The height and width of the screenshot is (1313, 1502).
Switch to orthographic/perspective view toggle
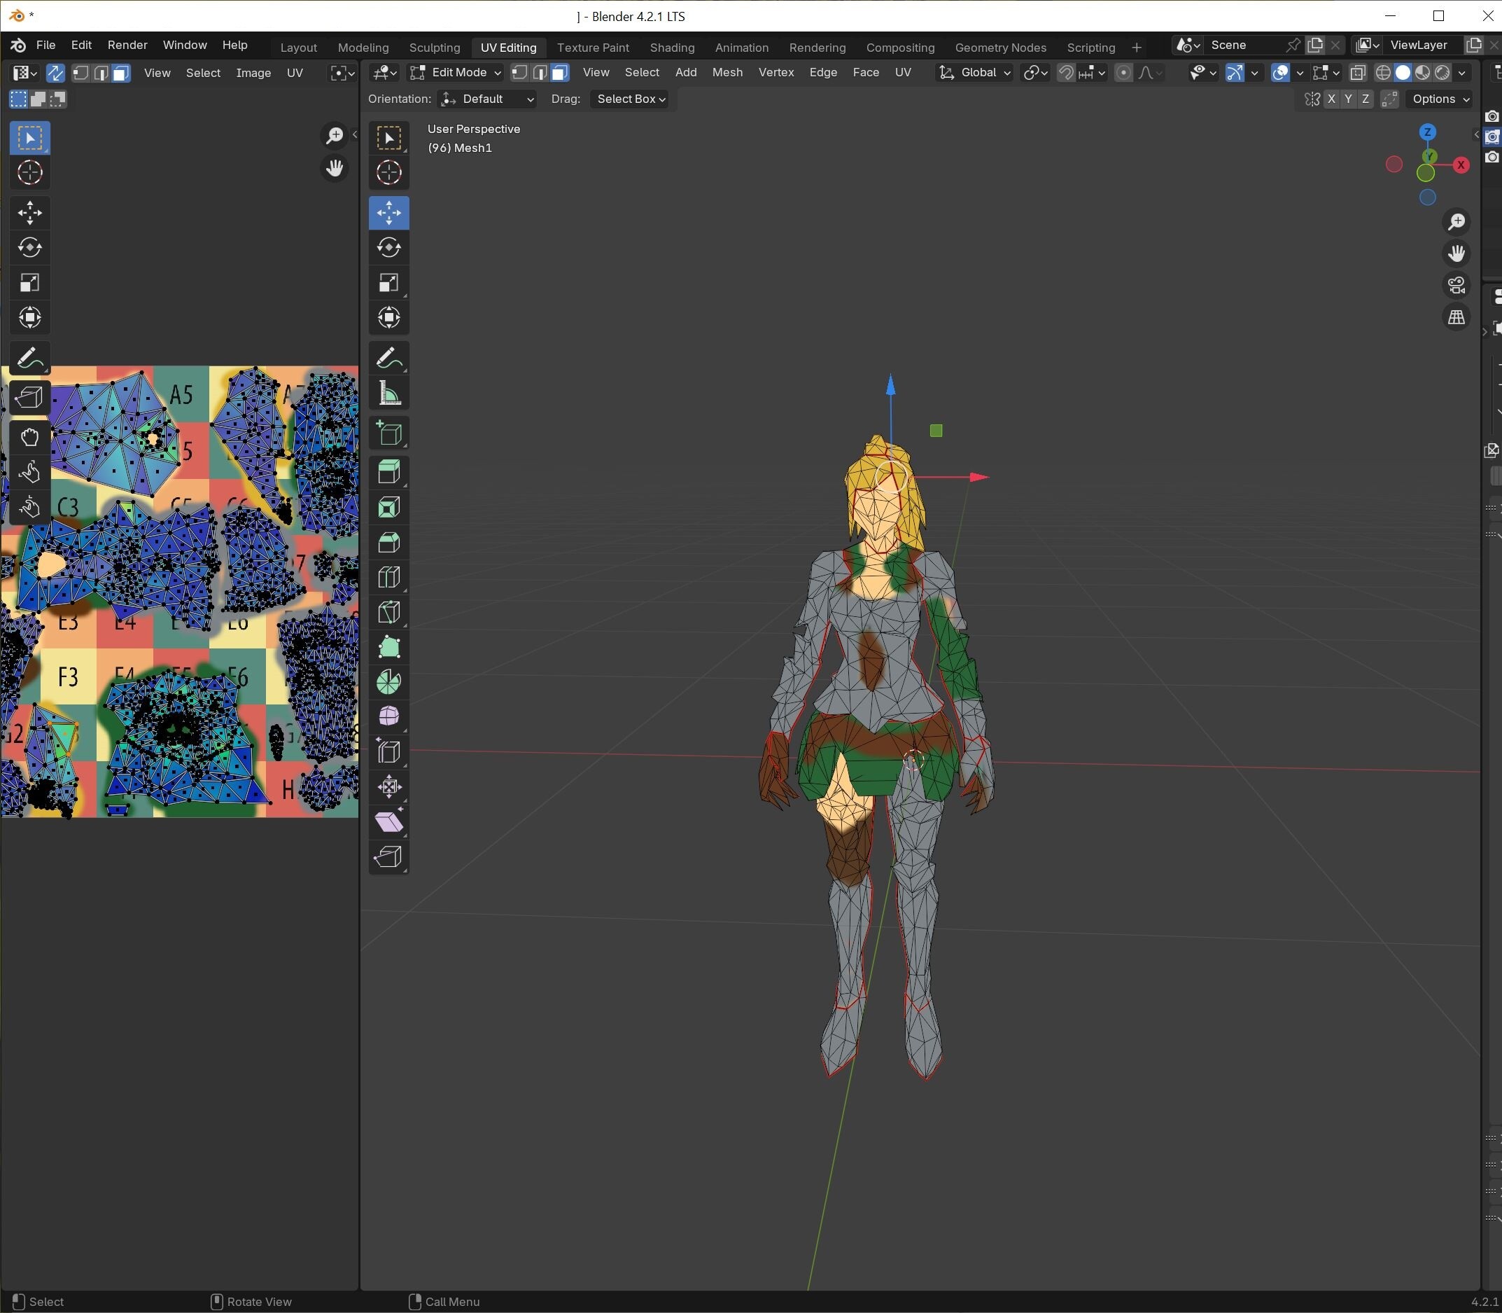pos(1456,317)
